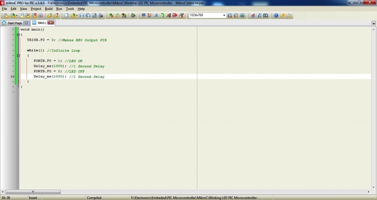Click the Save Project toolbar icon

tap(22, 15)
